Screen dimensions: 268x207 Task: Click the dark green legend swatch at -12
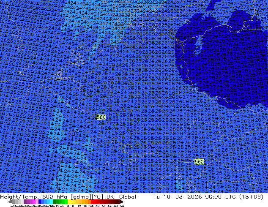coord(55,202)
